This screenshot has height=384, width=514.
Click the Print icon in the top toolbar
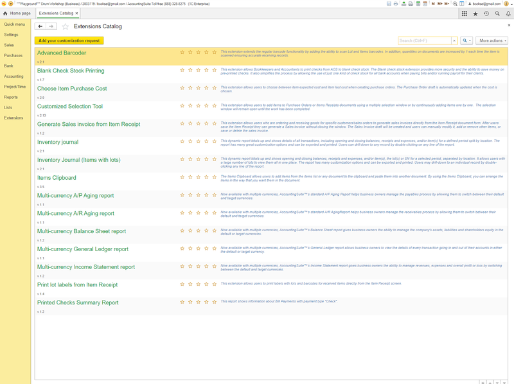[396, 4]
